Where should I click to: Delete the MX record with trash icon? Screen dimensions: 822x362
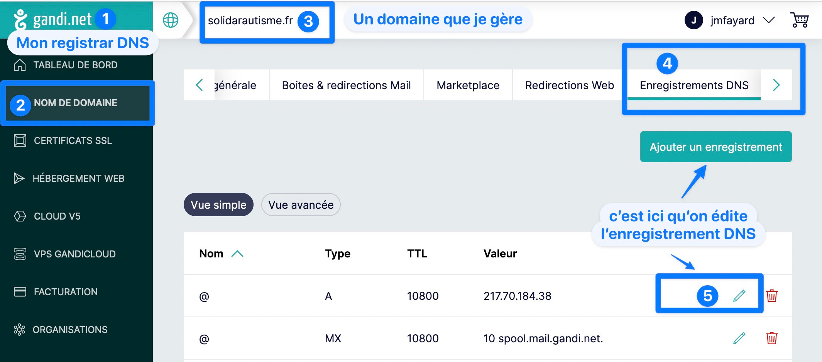coord(771,338)
